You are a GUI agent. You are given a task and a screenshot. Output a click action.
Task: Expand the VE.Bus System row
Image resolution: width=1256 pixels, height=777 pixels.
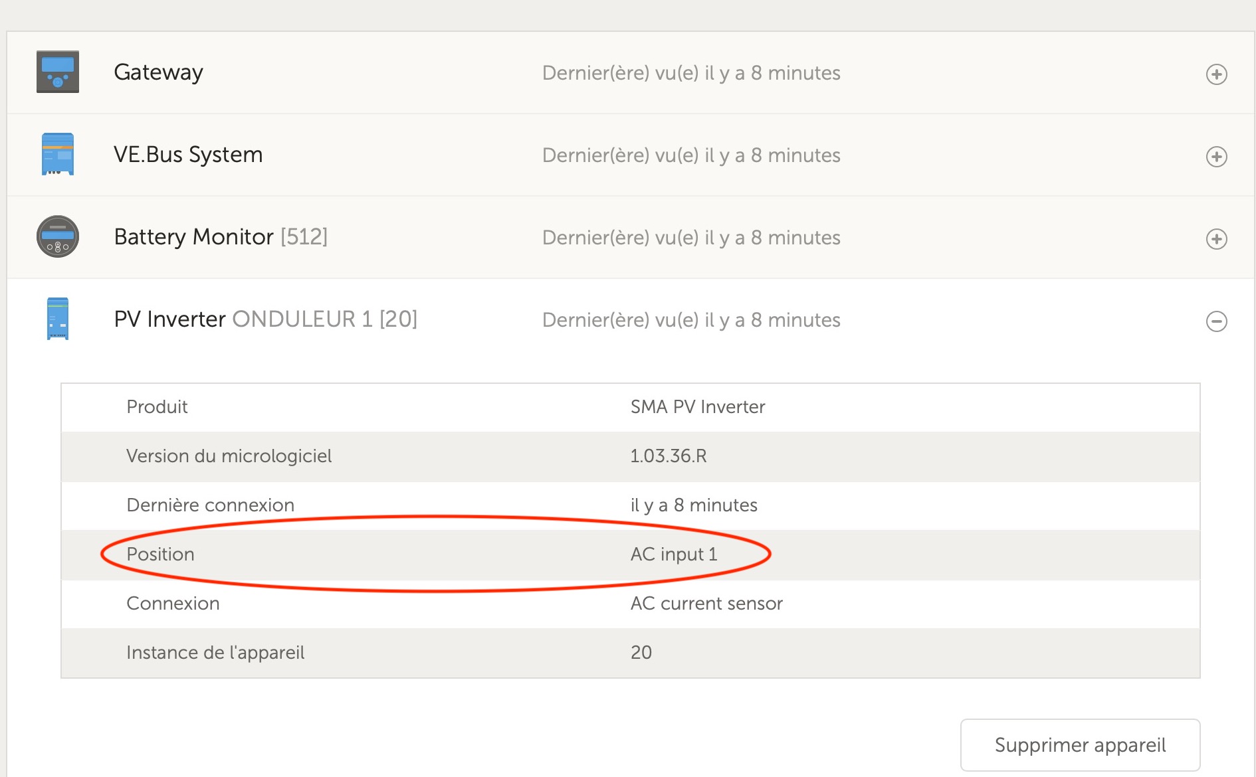[1216, 156]
